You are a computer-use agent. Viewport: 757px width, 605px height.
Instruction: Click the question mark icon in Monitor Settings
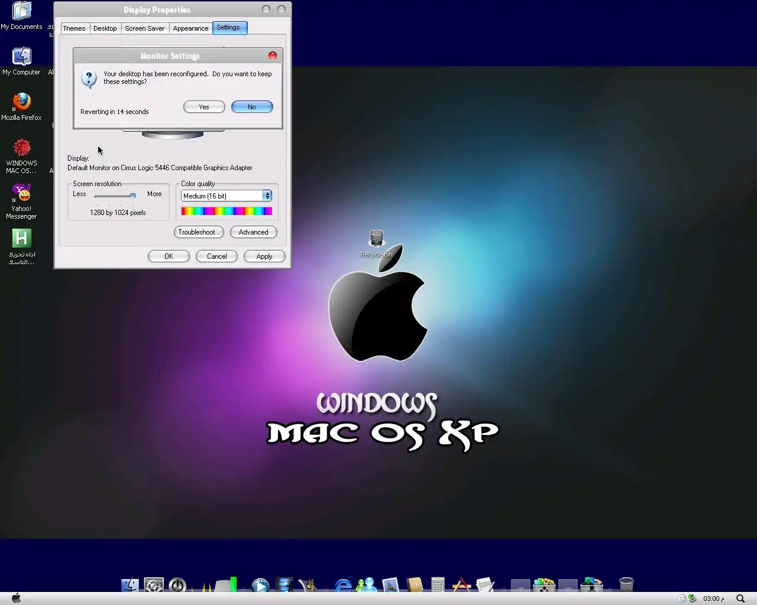coord(89,79)
